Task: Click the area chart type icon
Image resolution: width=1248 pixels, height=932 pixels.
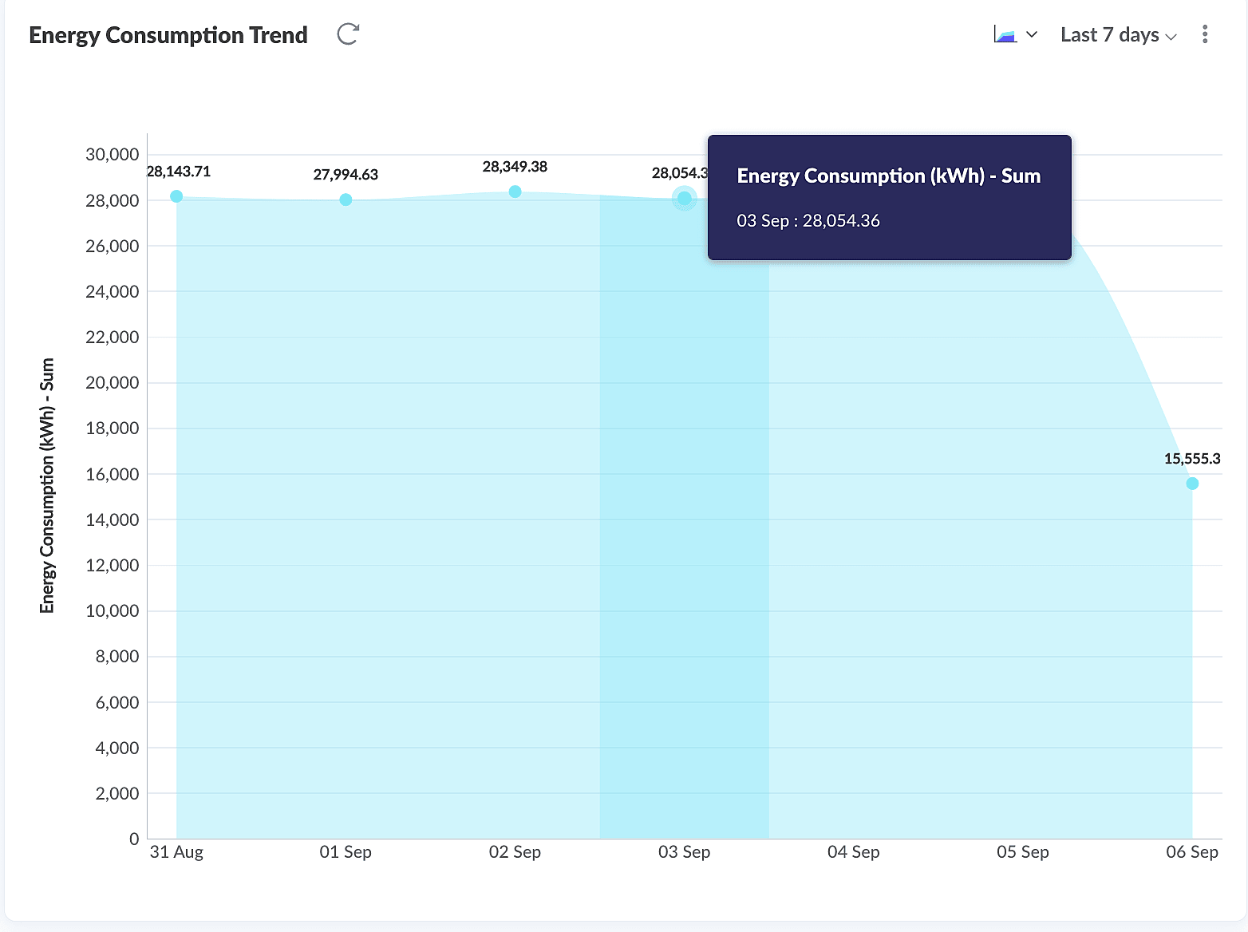Action: (1005, 34)
